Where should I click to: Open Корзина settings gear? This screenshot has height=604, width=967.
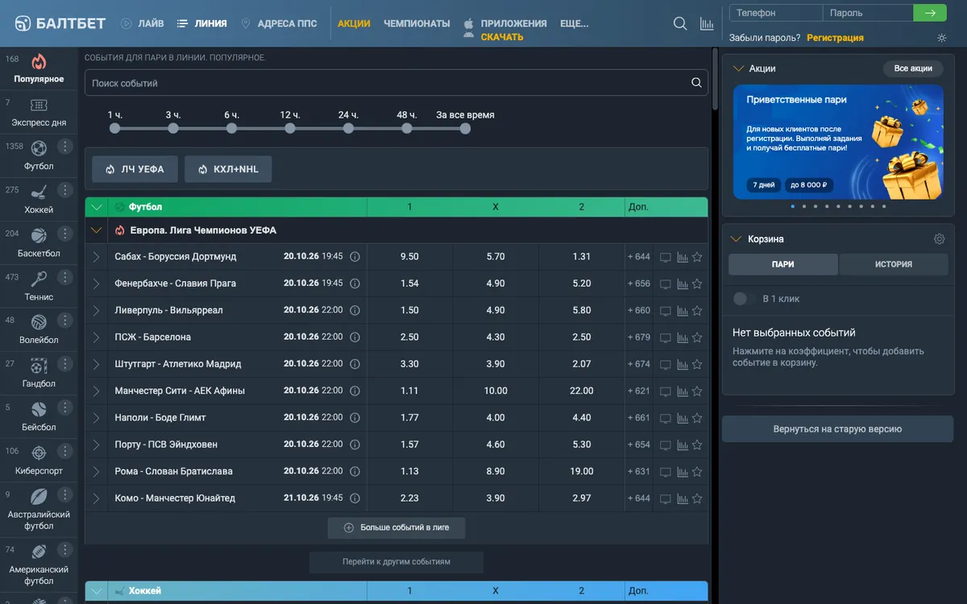939,239
